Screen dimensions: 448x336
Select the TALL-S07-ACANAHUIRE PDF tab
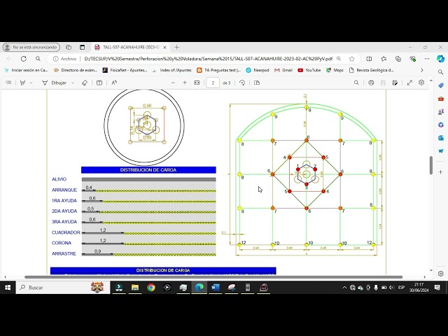click(131, 47)
